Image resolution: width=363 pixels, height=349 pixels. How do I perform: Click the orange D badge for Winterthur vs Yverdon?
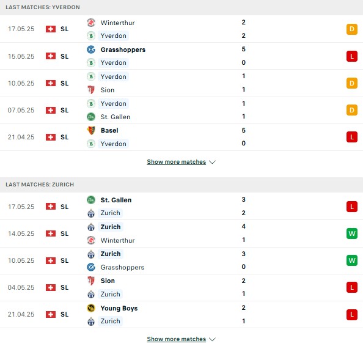point(352,29)
